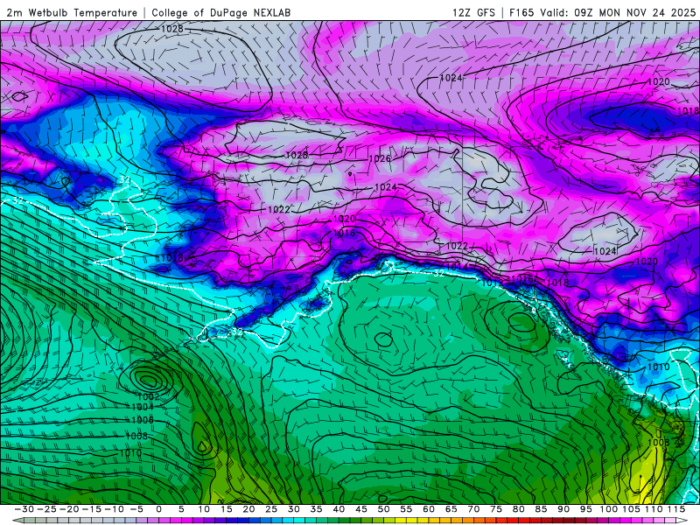Screen dimensions: 700x525
Task: Click the white 32 label next to 1014
Action: 439,273
